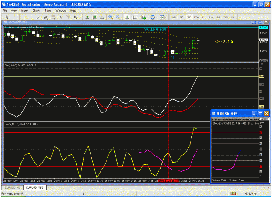The image size is (272, 197).
Task: Zoom out of the chart
Action: coord(118,17)
